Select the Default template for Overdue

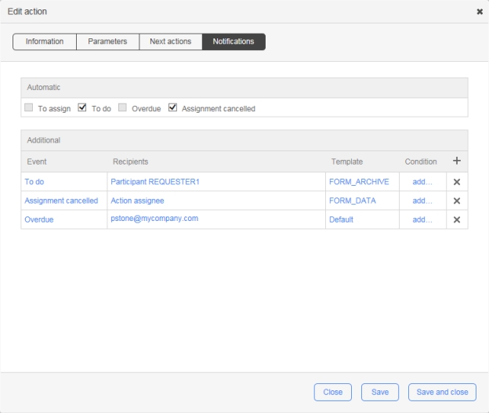click(341, 219)
